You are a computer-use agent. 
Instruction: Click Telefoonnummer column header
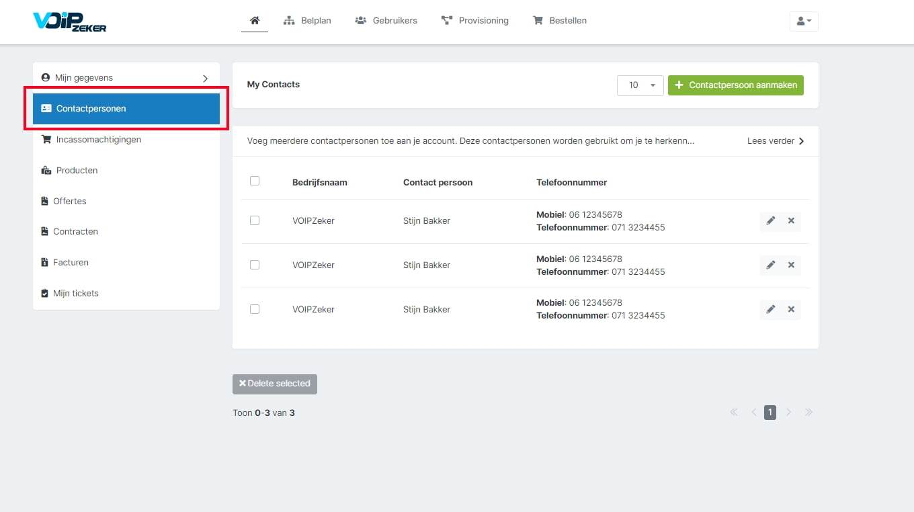point(572,183)
